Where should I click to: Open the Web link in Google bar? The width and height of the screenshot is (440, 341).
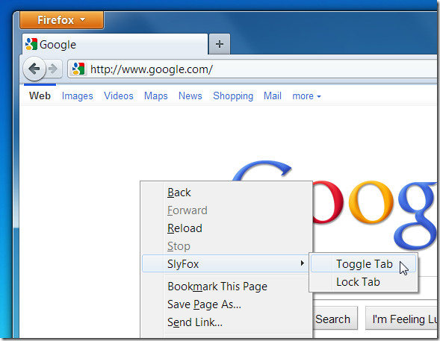[40, 96]
